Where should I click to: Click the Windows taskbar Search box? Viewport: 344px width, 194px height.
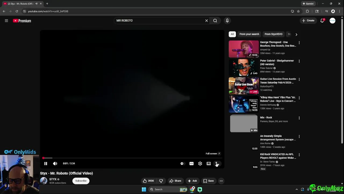[x=168, y=189]
